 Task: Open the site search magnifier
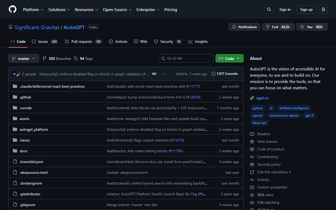[x=269, y=9]
